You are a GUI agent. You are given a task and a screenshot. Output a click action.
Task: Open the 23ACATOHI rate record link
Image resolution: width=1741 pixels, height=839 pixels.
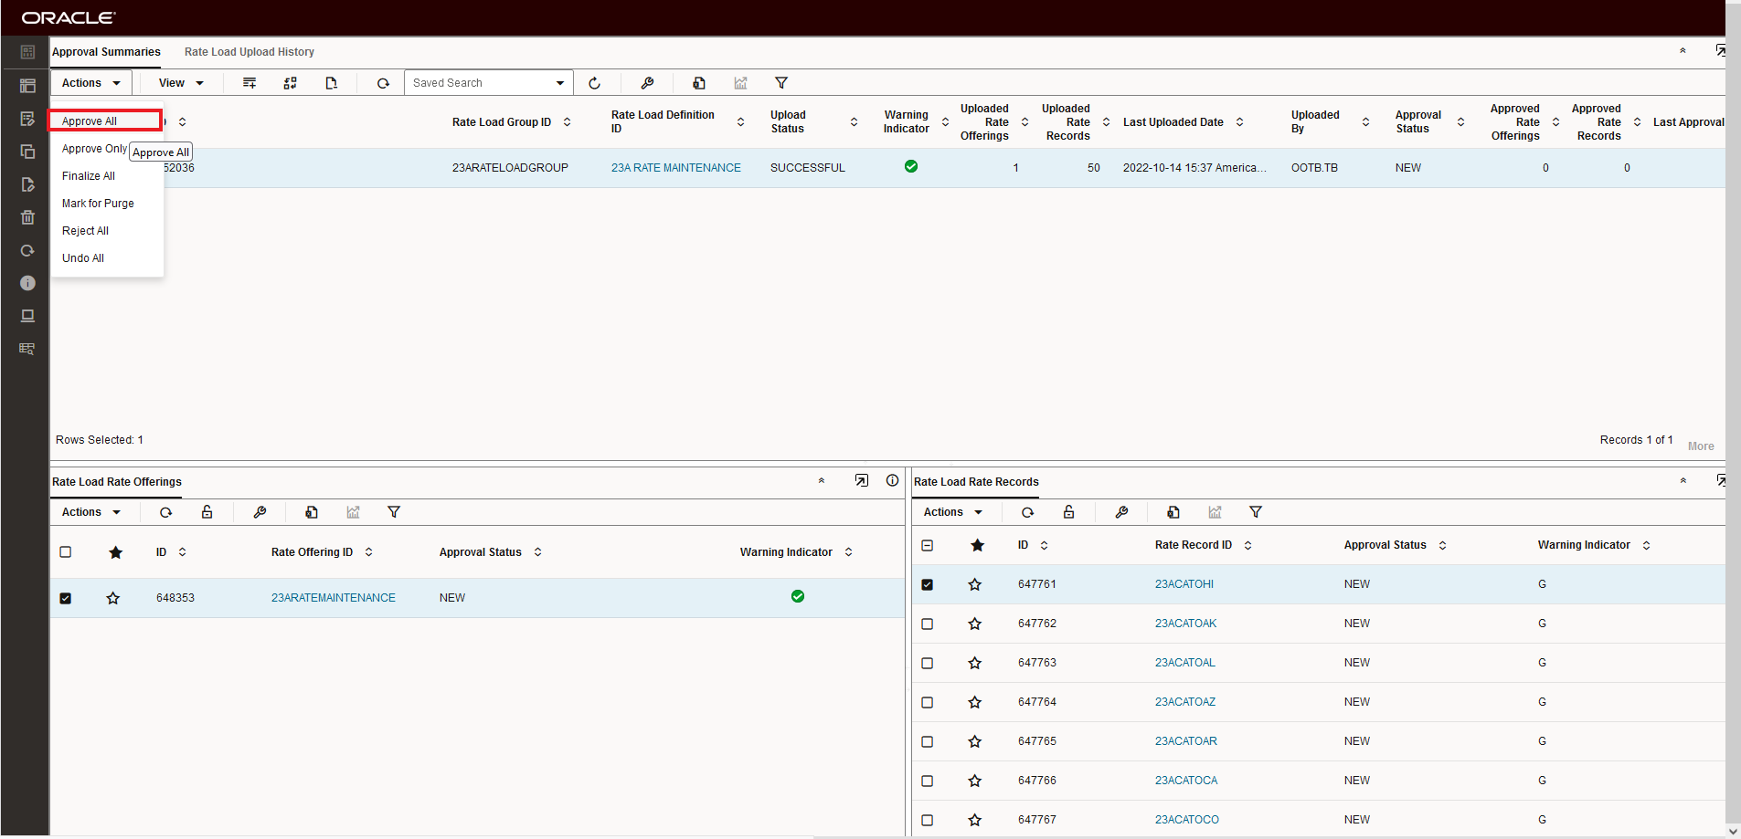click(x=1184, y=584)
